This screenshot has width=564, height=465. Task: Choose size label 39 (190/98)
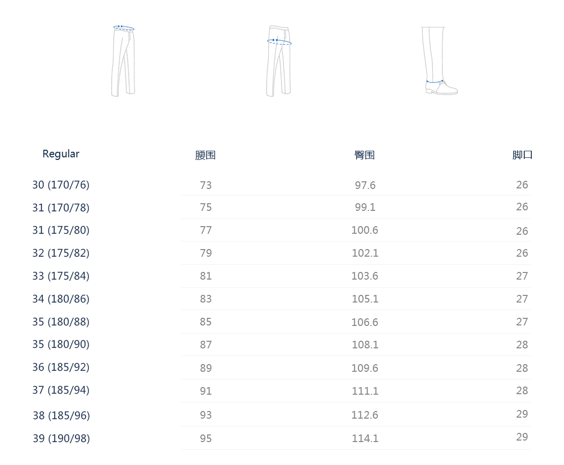61,439
